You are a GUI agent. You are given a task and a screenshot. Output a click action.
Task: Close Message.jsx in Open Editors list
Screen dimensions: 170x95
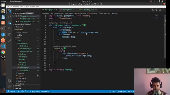point(16,16)
